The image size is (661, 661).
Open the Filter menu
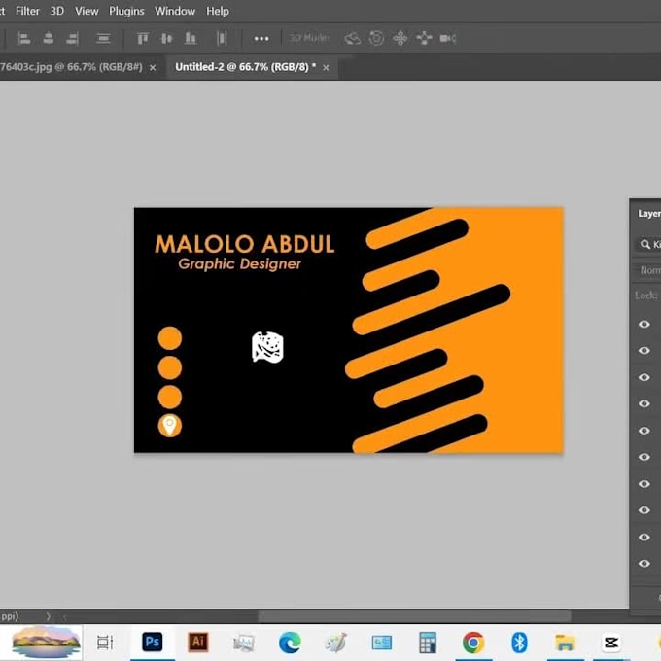tap(27, 11)
